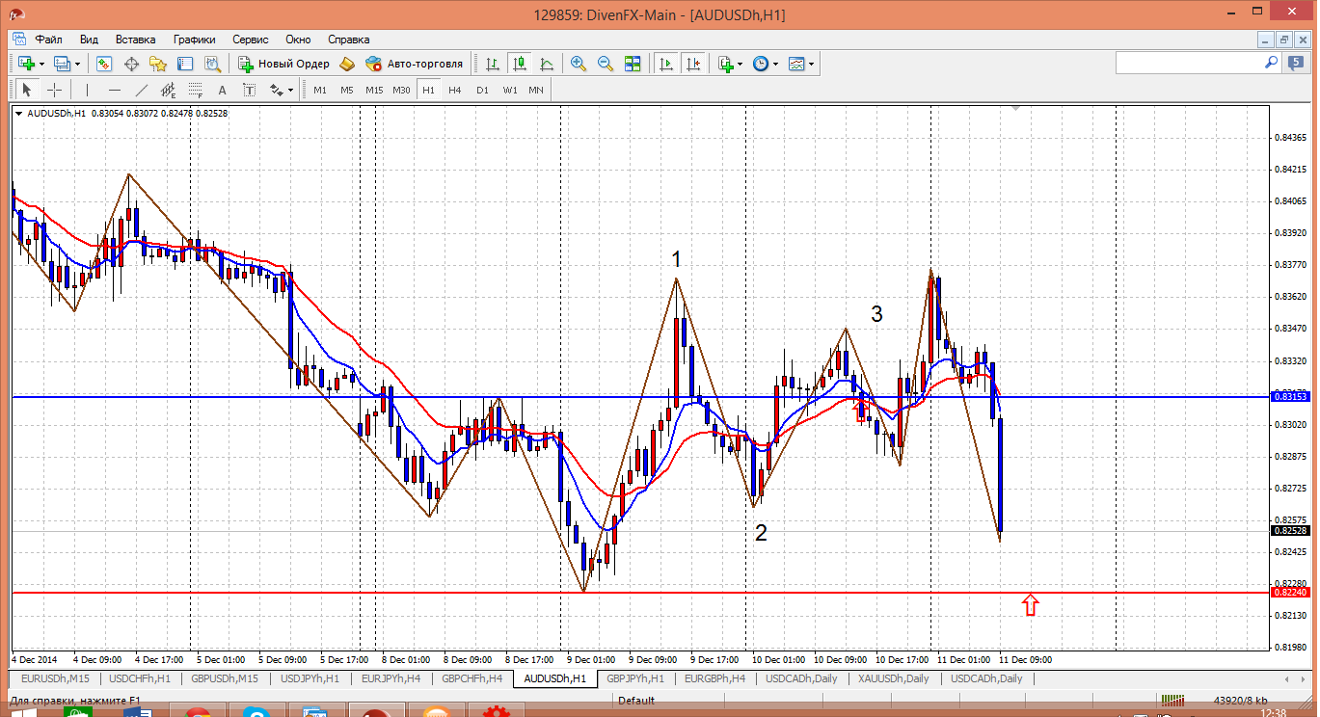Viewport: 1320px width, 717px height.
Task: Enable the chart shift toggle
Action: point(692,64)
